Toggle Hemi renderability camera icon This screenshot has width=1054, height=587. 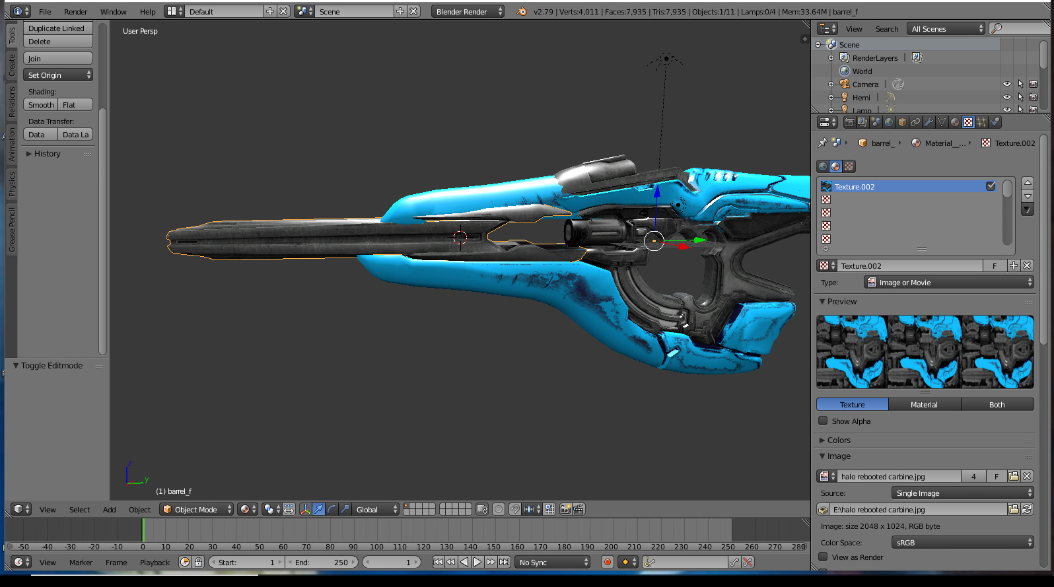1034,97
